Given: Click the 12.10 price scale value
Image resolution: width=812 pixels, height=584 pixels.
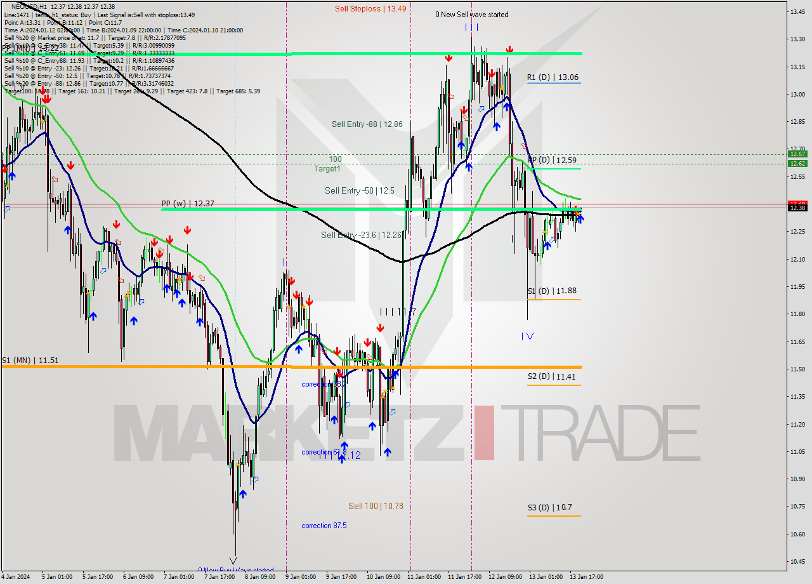Looking at the screenshot, I should [797, 259].
